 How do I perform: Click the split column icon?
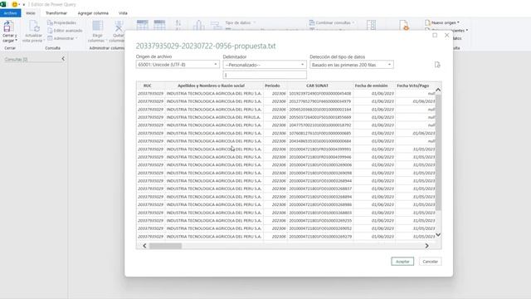point(199,26)
